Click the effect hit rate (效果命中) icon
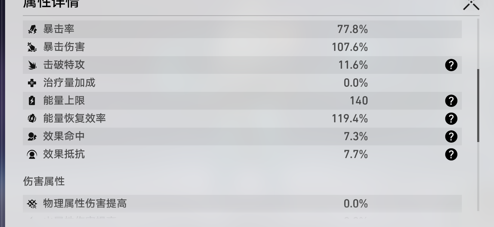Image resolution: width=494 pixels, height=227 pixels. pos(32,137)
